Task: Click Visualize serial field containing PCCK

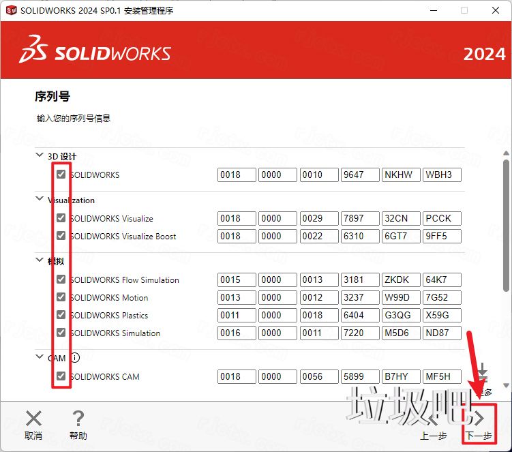Action: (x=442, y=218)
